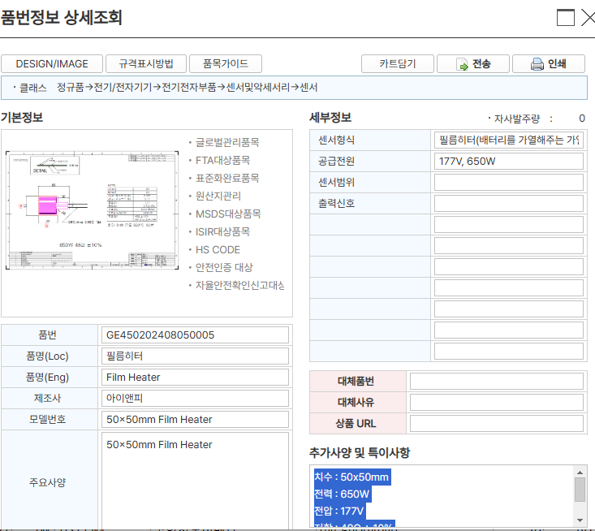Select the 공급전원 field 177V, 650W
Image resolution: width=595 pixels, height=531 pixels.
[508, 162]
